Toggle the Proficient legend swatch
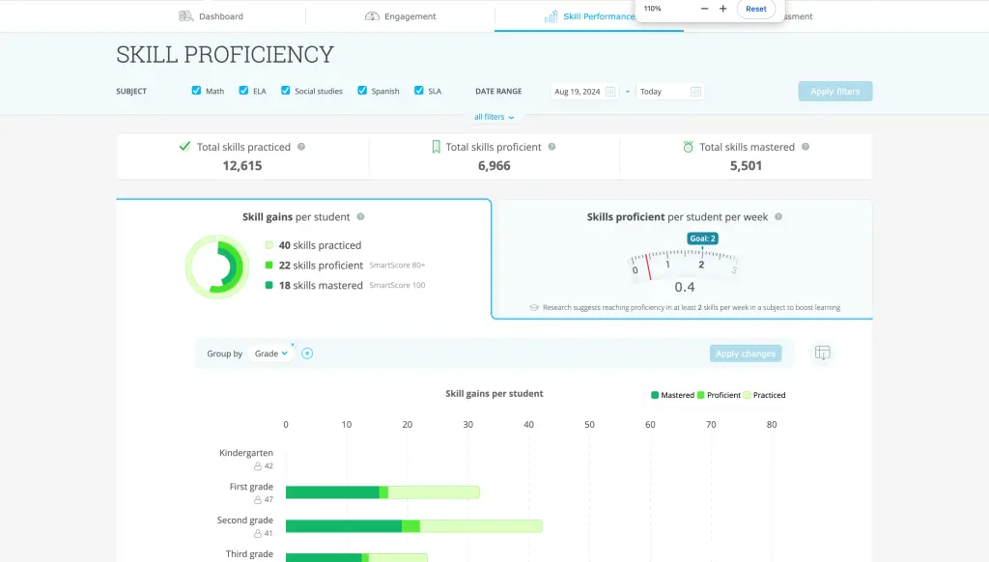This screenshot has height=562, width=989. pyautogui.click(x=701, y=396)
